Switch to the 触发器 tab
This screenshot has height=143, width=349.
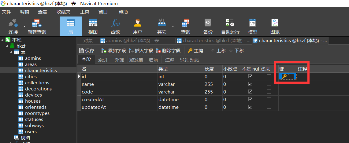136,60
